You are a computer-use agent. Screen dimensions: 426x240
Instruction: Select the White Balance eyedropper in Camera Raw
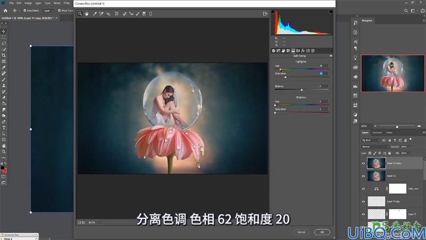coord(95,14)
